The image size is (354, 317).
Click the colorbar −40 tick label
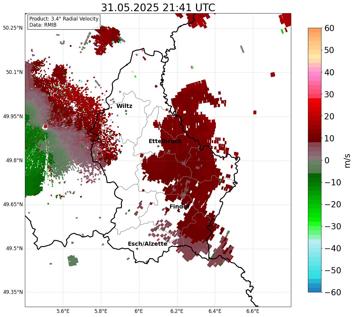point(333,248)
